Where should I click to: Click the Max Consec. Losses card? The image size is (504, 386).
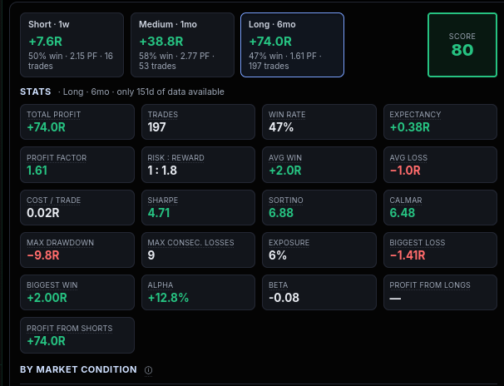click(198, 250)
